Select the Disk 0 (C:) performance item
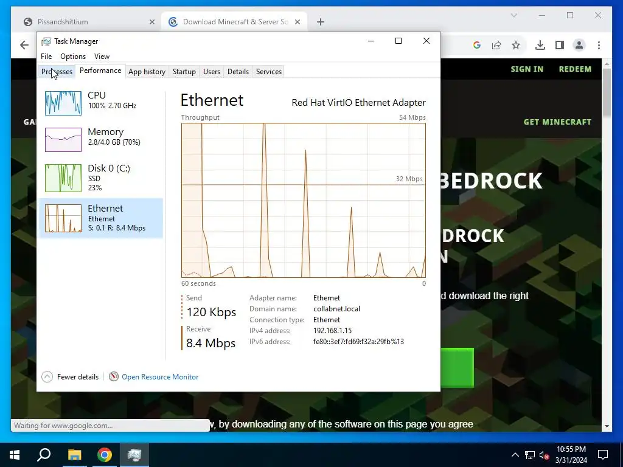 click(x=102, y=178)
